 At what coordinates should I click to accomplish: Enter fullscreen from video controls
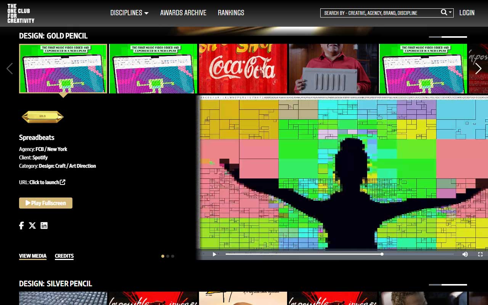(x=480, y=254)
